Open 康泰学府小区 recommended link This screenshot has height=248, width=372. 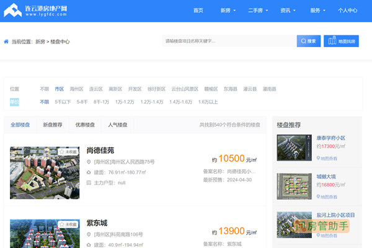[330, 138]
